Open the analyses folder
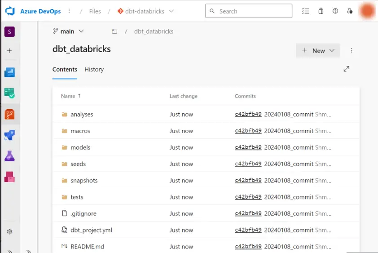The width and height of the screenshot is (378, 253). click(x=82, y=115)
